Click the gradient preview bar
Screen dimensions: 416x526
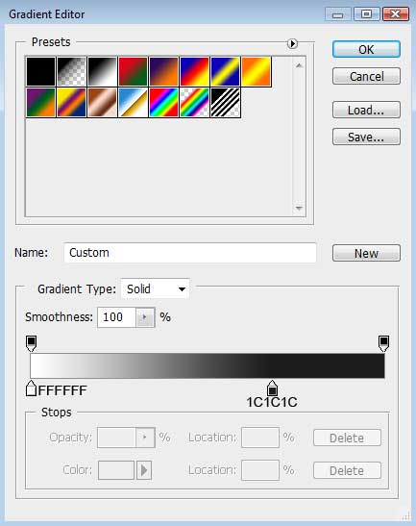point(208,365)
